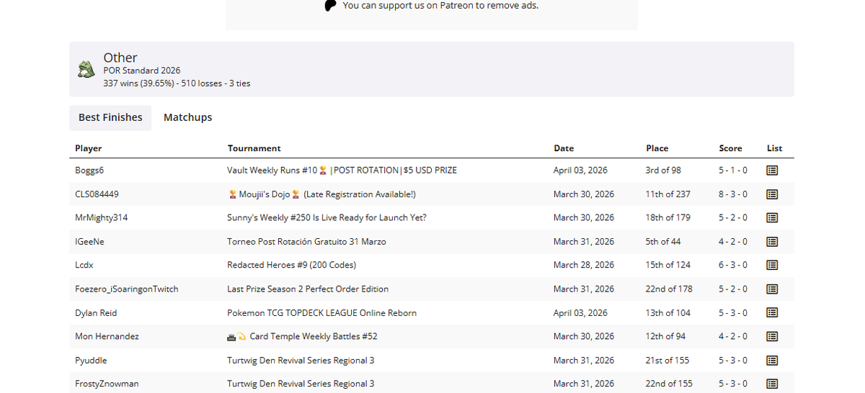Open player Lcdx profile
Screen dimensions: 865x393
point(84,265)
